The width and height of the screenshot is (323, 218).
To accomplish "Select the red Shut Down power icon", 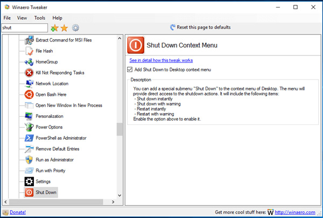I will pos(29,192).
